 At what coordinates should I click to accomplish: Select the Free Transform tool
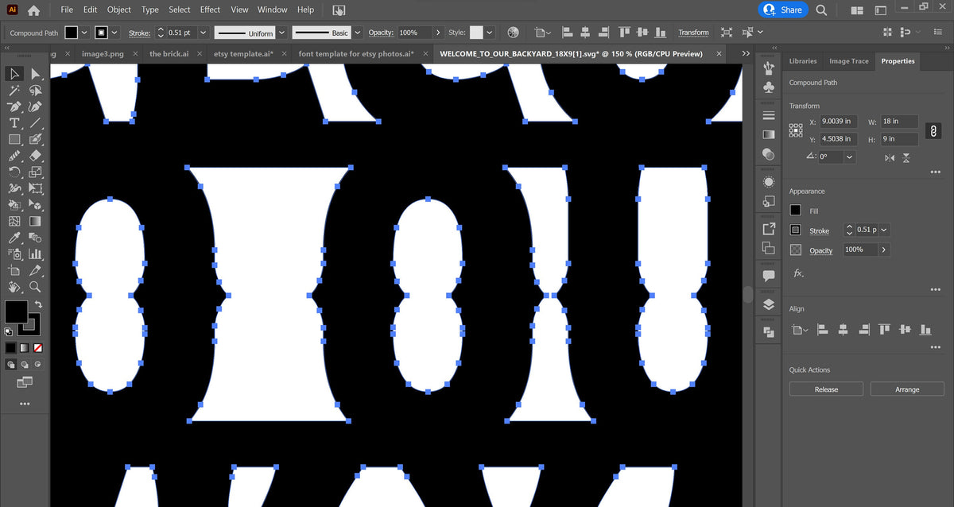pyautogui.click(x=35, y=188)
